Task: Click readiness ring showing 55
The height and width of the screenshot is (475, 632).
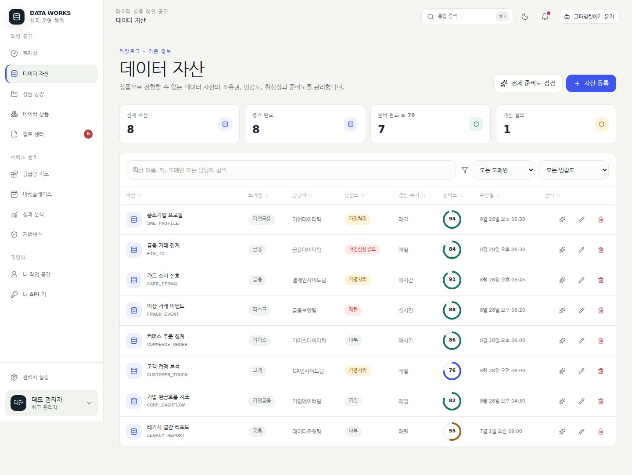Action: tap(452, 431)
